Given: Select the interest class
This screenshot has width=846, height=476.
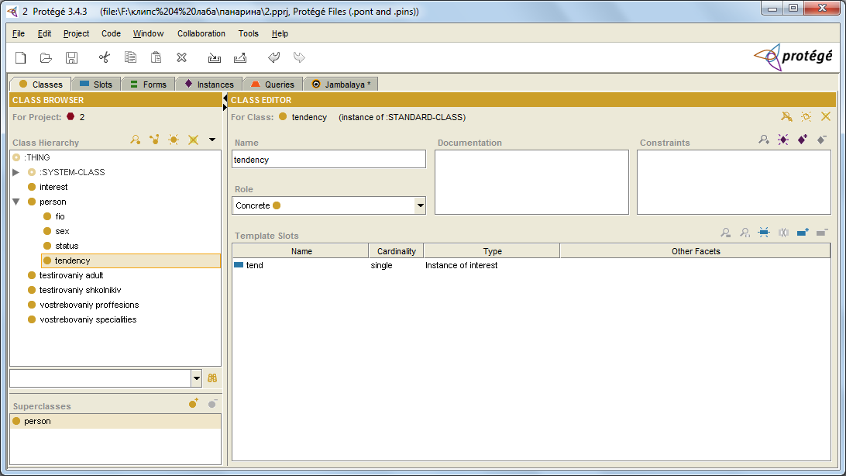Looking at the screenshot, I should (53, 188).
